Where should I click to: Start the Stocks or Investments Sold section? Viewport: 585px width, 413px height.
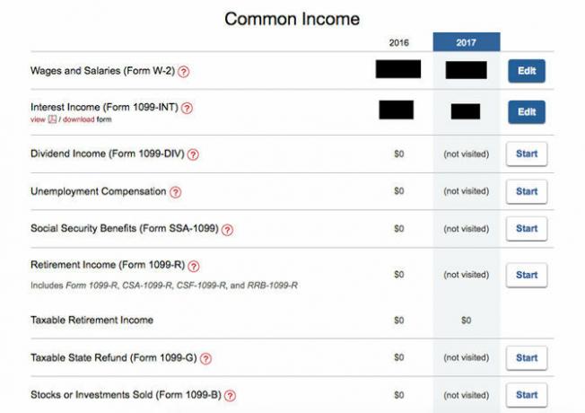pos(527,395)
